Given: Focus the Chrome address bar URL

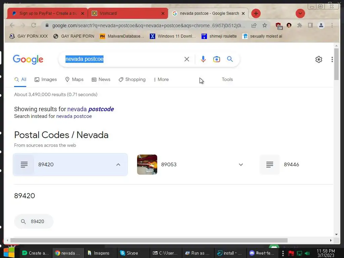Looking at the screenshot, I should tap(149, 26).
